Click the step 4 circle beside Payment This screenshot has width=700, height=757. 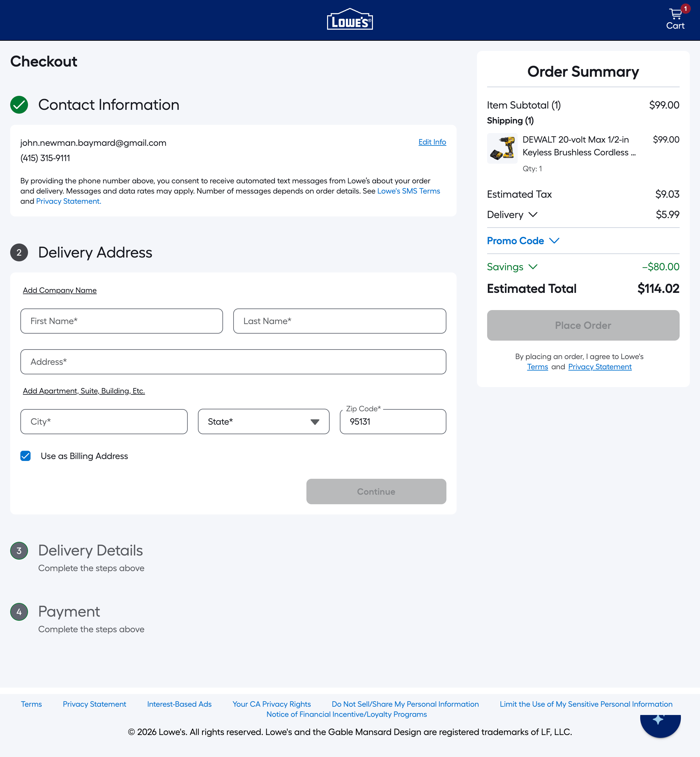tap(19, 612)
